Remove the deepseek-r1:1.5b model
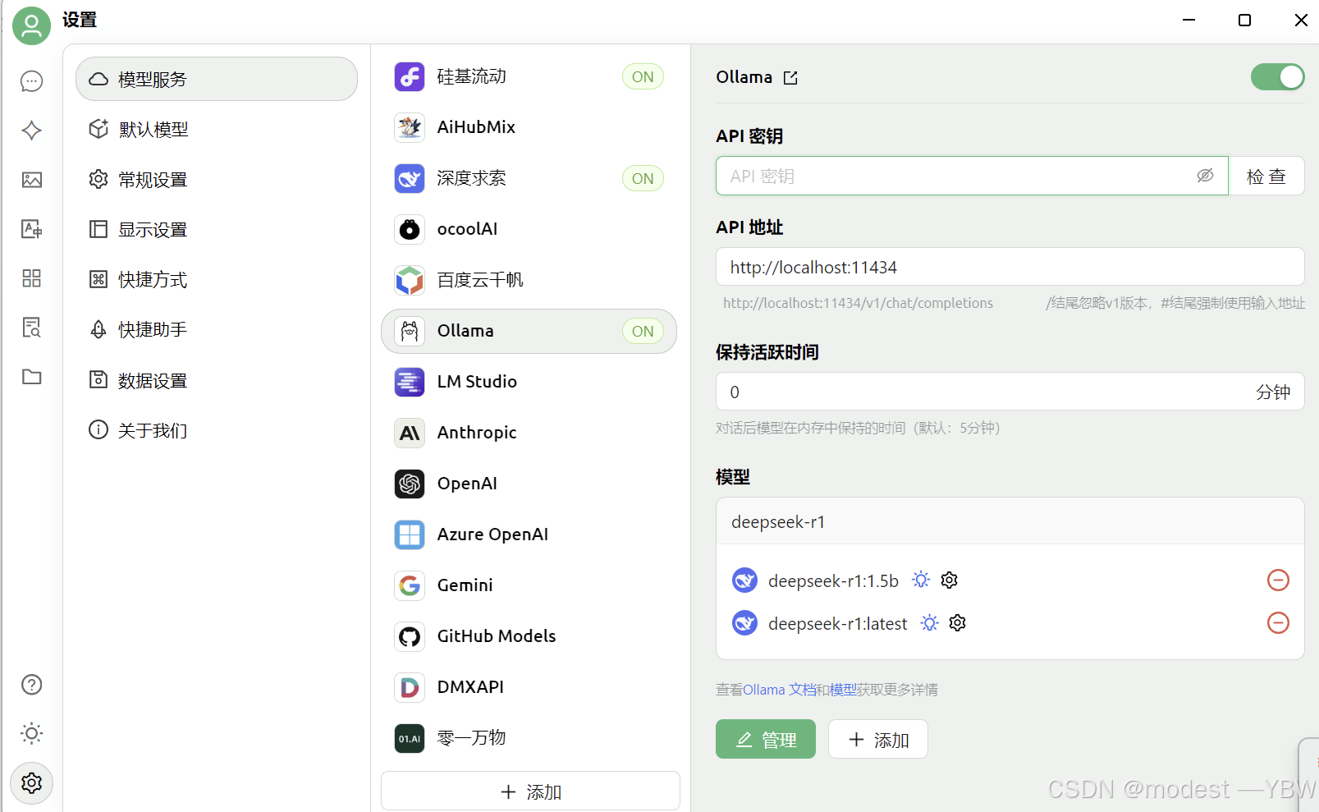Image resolution: width=1319 pixels, height=812 pixels. [x=1278, y=580]
